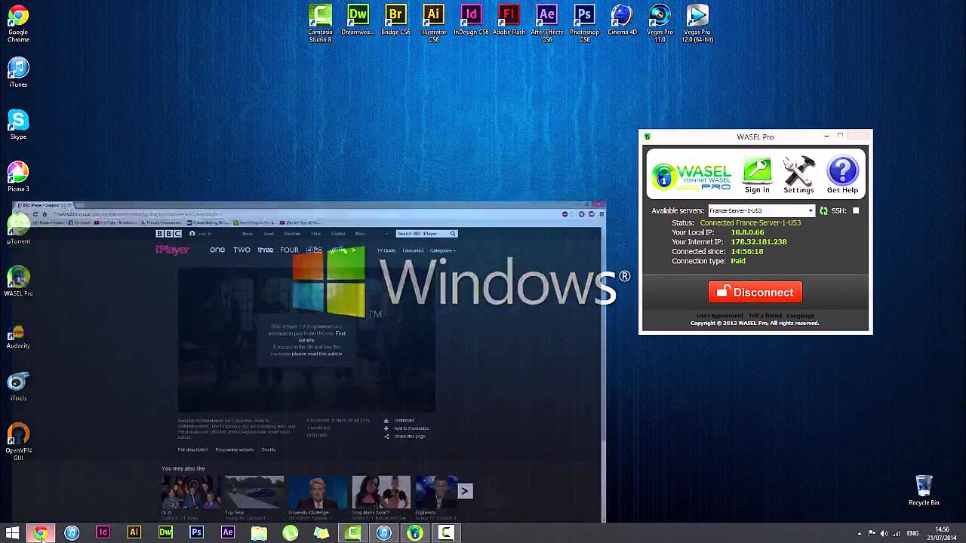The width and height of the screenshot is (966, 543).
Task: Click the Tell a friend link
Action: (764, 315)
